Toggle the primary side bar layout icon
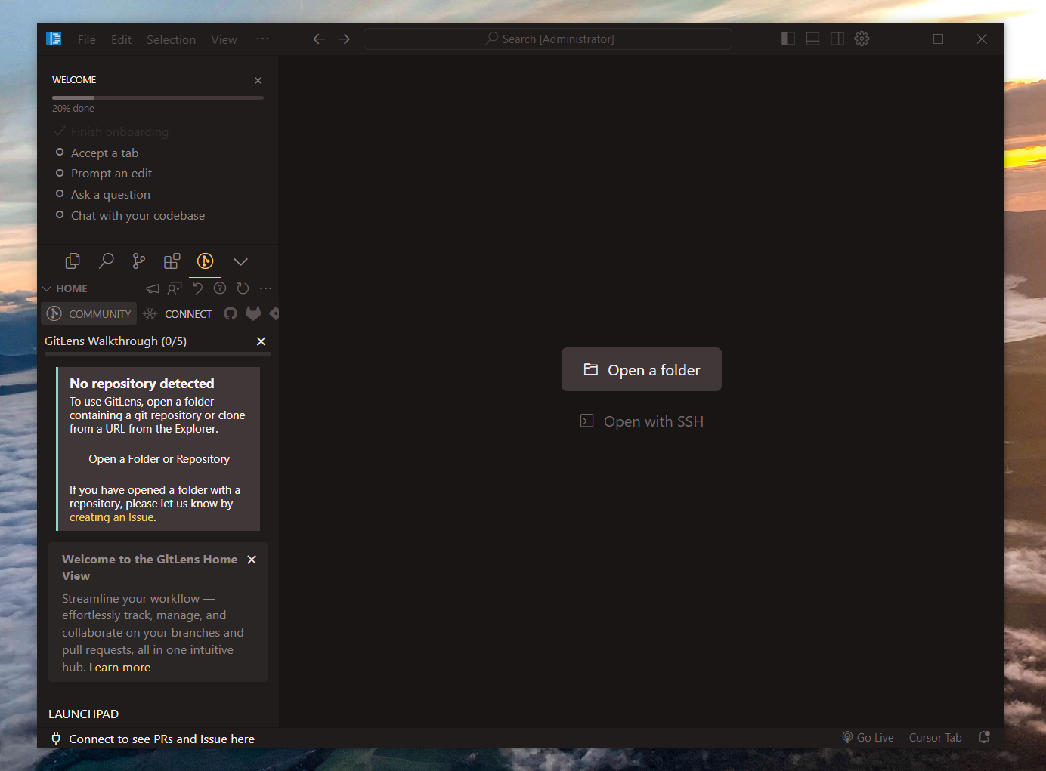1046x771 pixels. pyautogui.click(x=788, y=39)
